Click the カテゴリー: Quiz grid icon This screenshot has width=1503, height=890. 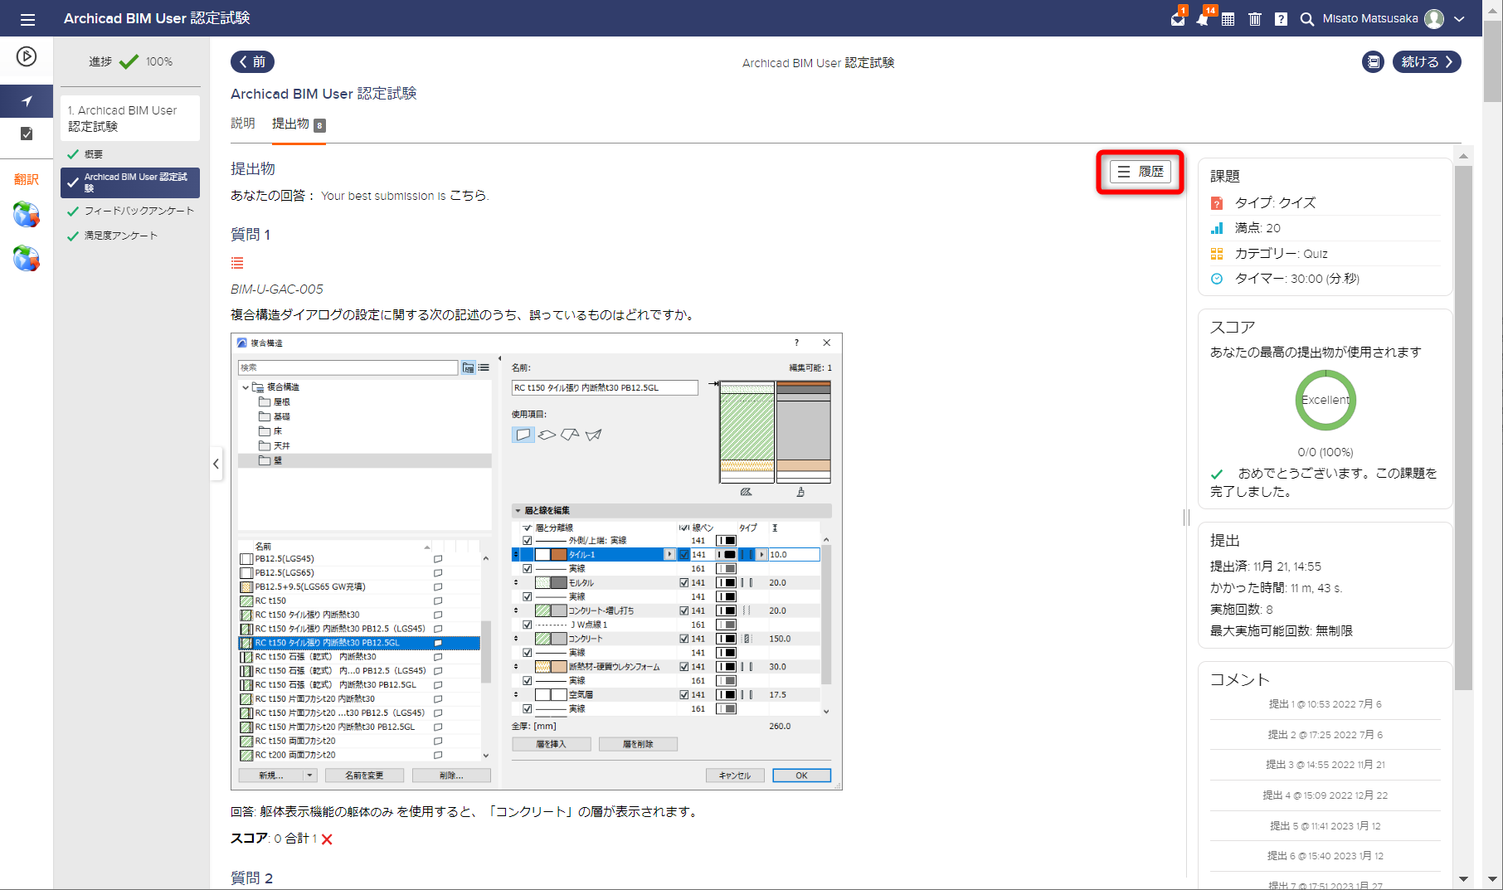click(x=1217, y=254)
